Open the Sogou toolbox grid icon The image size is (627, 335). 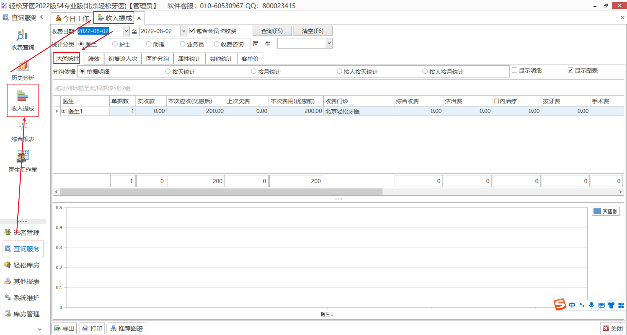click(621, 305)
